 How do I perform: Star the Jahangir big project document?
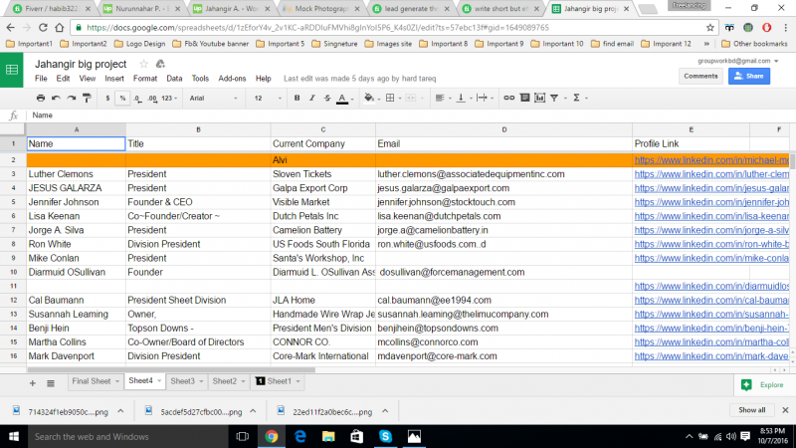[x=143, y=64]
